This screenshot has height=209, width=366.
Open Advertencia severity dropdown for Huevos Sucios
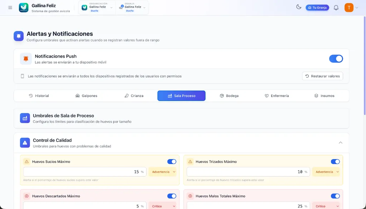(163, 172)
